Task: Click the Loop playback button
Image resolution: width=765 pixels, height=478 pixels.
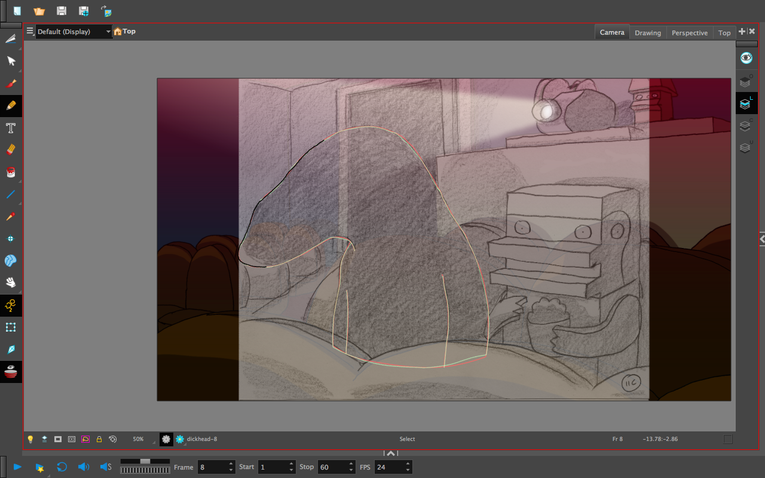Action: (x=62, y=467)
